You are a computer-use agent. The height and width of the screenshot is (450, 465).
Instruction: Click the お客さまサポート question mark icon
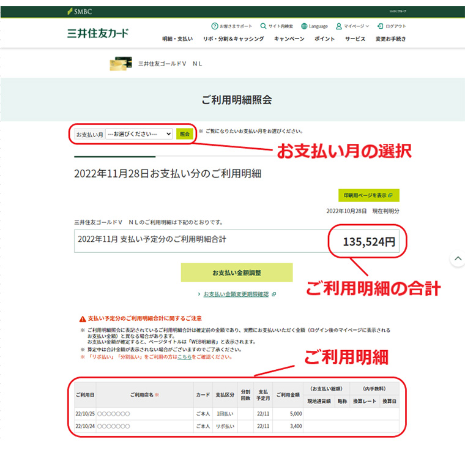click(215, 26)
